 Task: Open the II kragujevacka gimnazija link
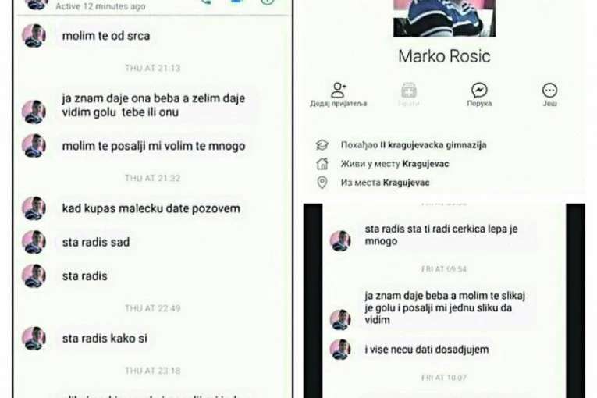pyautogui.click(x=433, y=145)
